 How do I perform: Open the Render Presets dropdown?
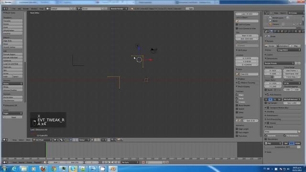(279, 63)
